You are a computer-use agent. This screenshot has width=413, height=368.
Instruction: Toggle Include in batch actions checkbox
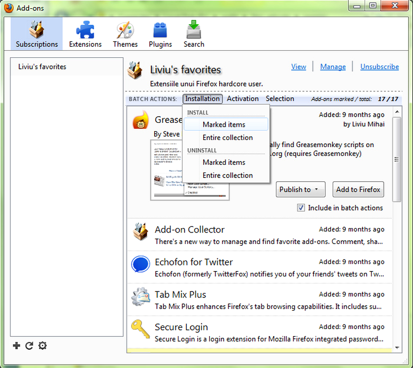coord(301,208)
